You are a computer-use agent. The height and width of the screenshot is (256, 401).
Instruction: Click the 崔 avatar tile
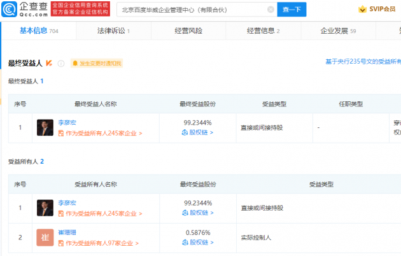(45, 238)
